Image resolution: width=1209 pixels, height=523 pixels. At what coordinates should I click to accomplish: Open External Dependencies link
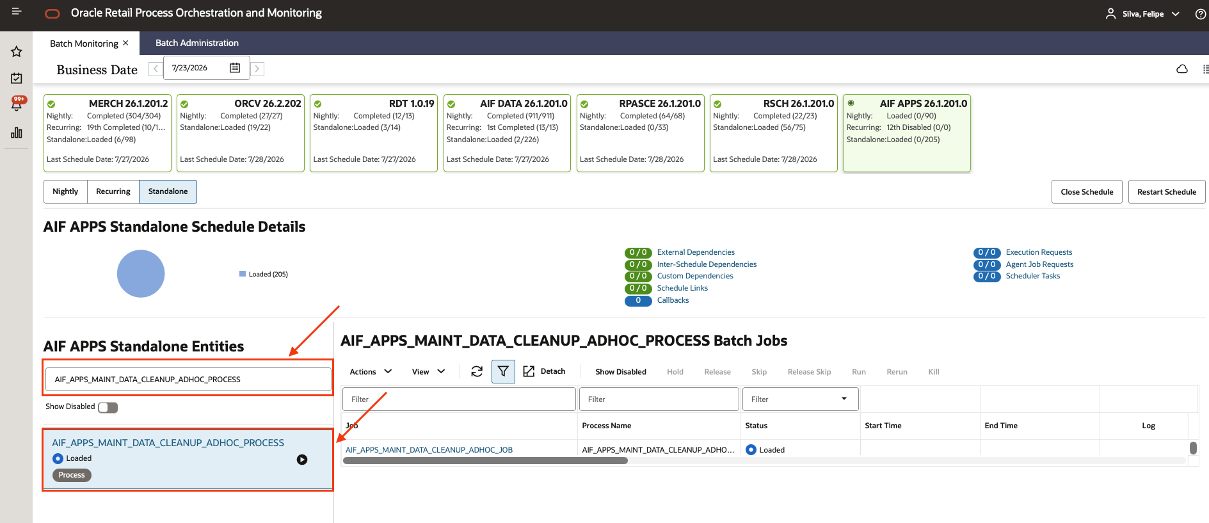(x=696, y=252)
